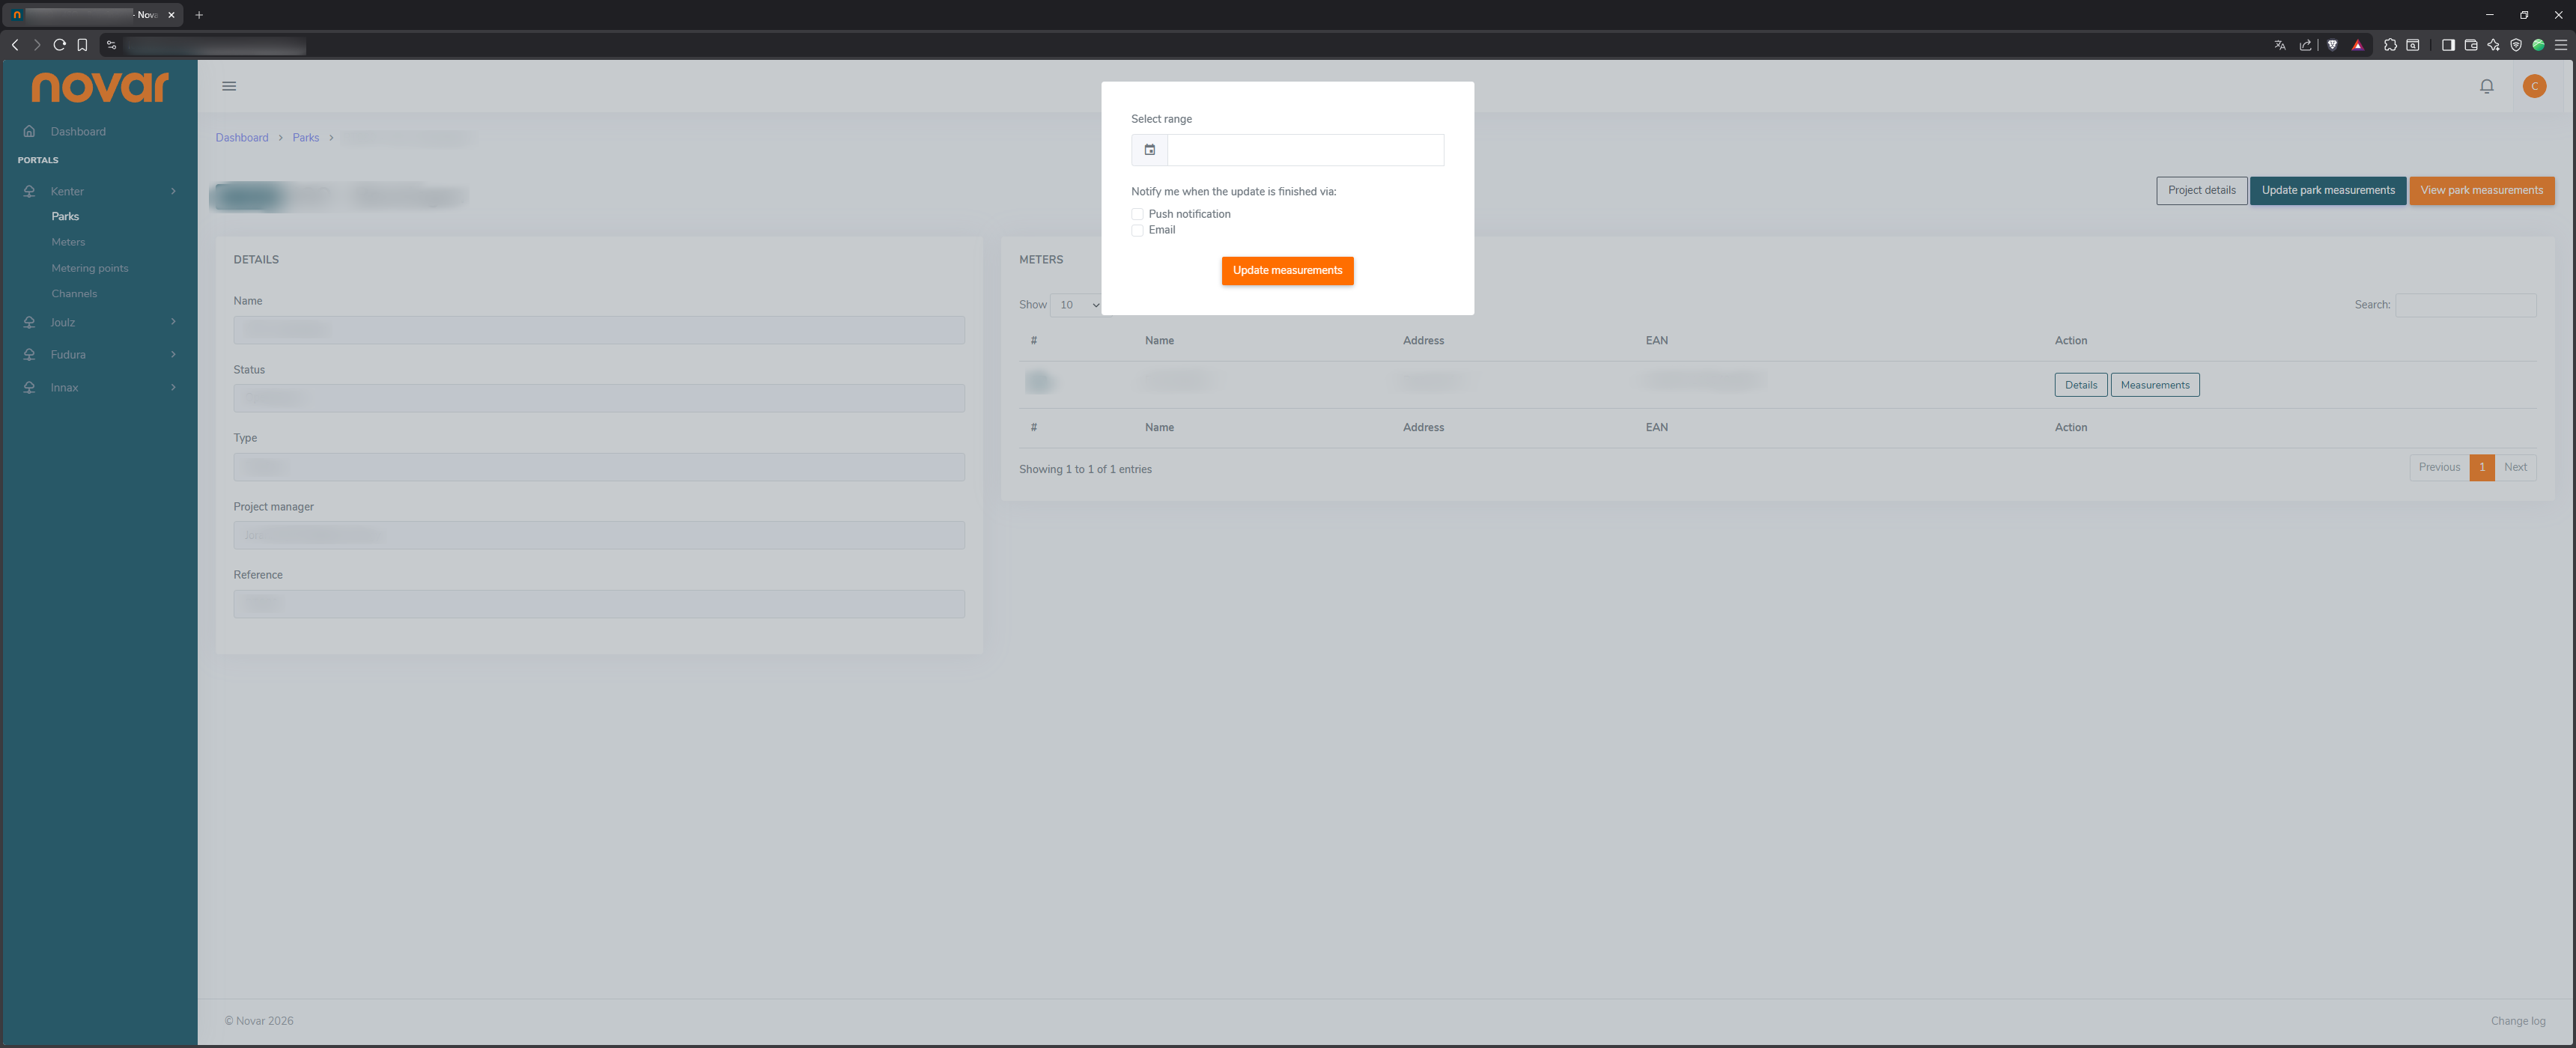Go to the Dashboard breadcrumb link

coord(242,138)
